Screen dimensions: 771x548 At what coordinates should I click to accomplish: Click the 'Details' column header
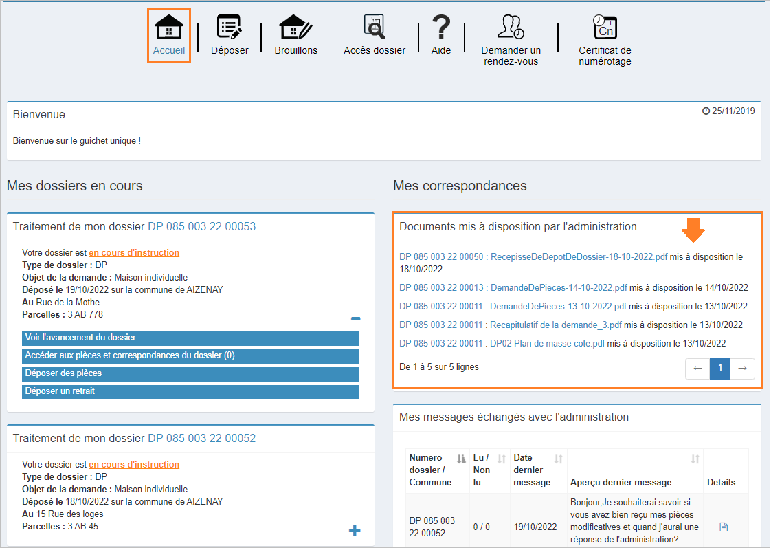(x=721, y=483)
